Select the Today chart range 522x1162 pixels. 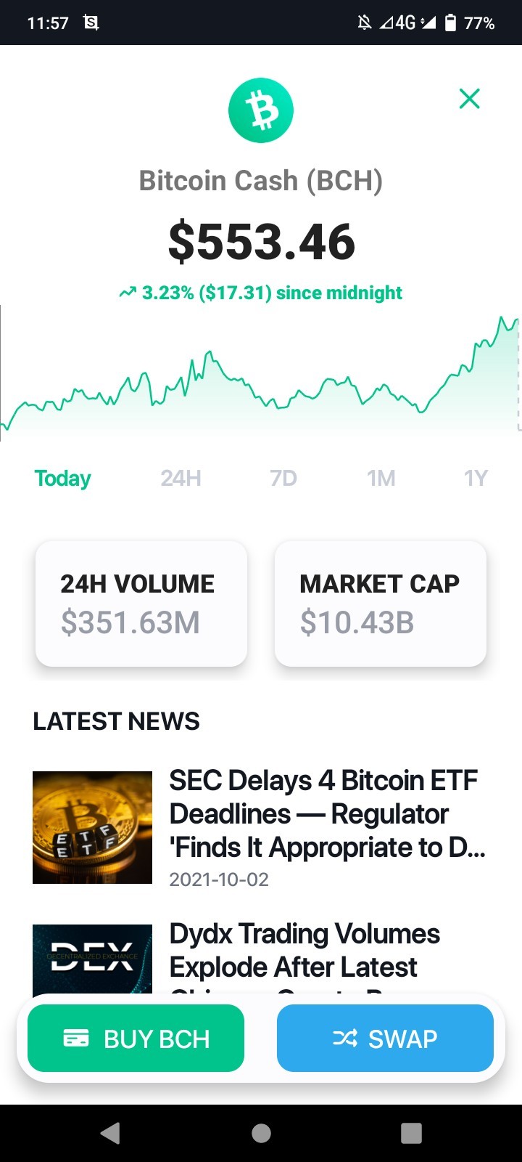pyautogui.click(x=63, y=478)
